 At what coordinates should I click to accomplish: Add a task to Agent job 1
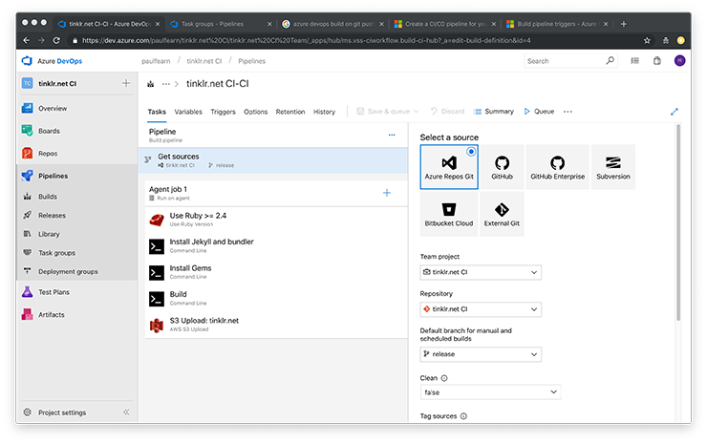pos(387,193)
